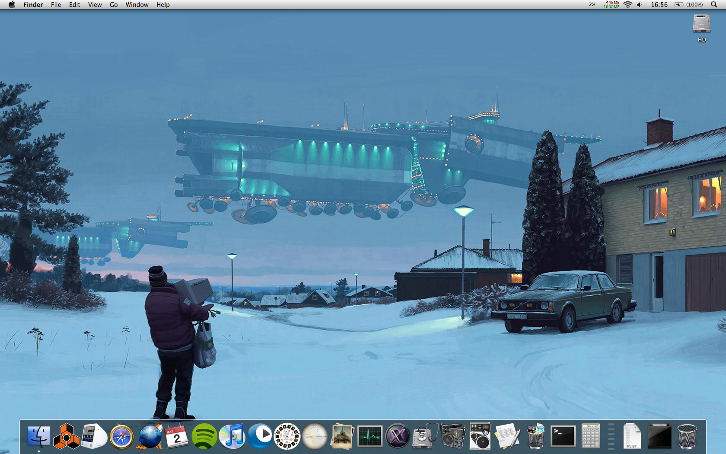Screen dimensions: 726x454
Task: Click the volume speaker menu icon
Action: pos(640,5)
